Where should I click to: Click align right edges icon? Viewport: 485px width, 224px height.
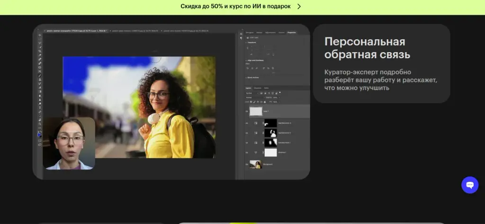point(257,68)
